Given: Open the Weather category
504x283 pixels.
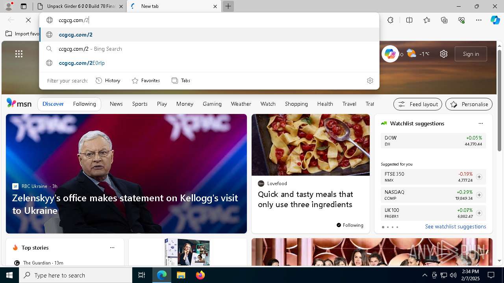Looking at the screenshot, I should pos(241,104).
